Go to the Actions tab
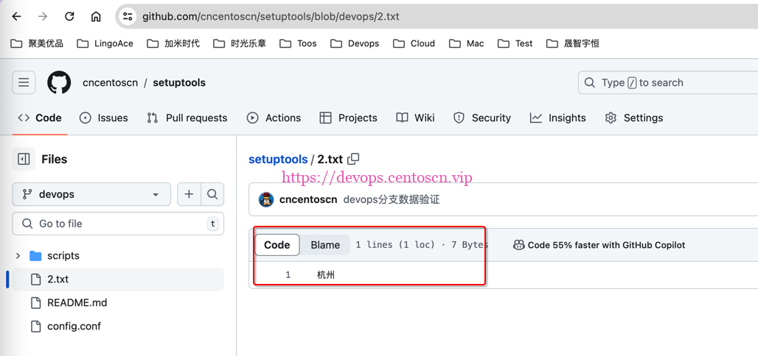Screen dimensions: 758x356 click(274, 118)
